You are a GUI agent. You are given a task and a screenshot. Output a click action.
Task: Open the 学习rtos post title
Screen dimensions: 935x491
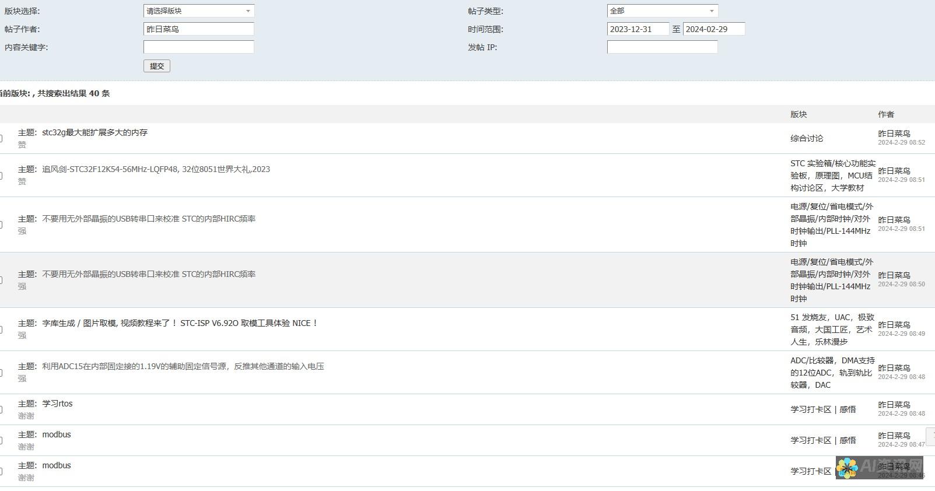(57, 404)
